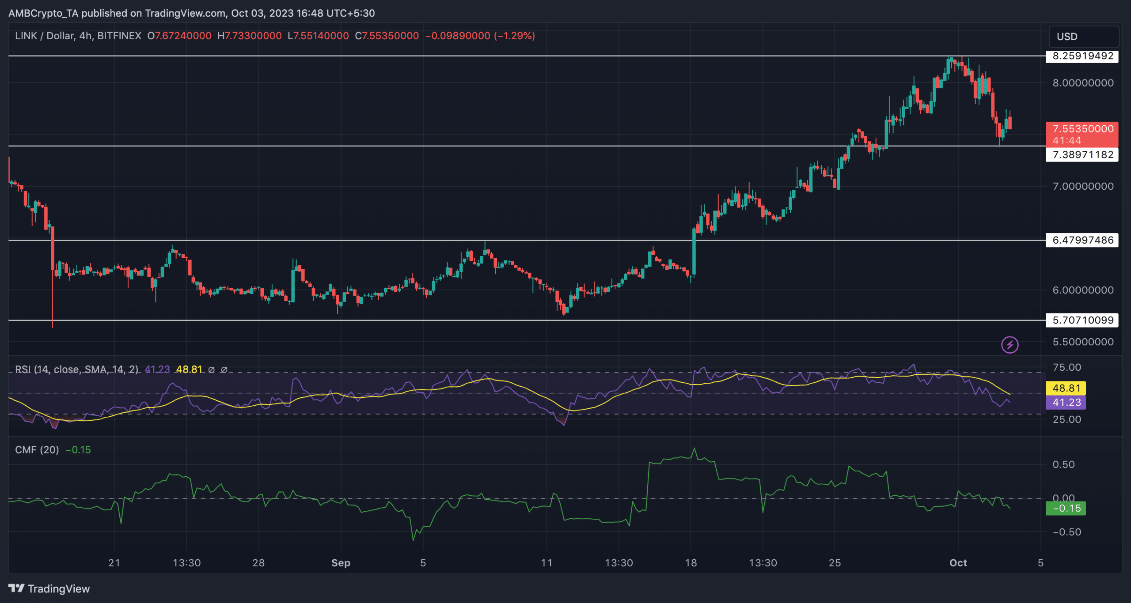Click the purple lightning bolt icon
This screenshot has width=1131, height=603.
coord(1010,345)
